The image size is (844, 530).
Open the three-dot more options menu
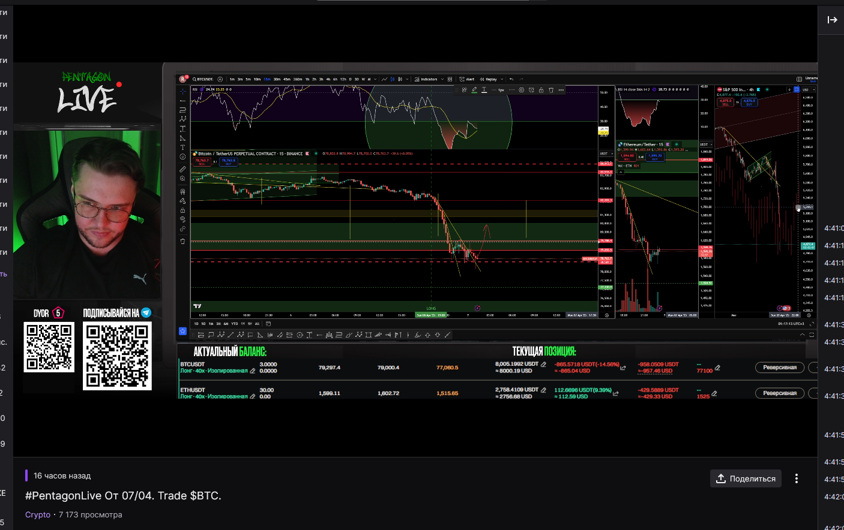[797, 478]
